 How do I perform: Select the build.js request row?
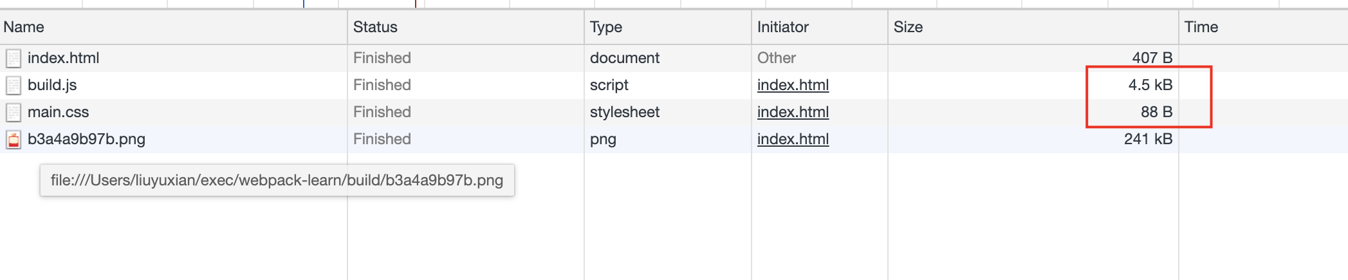674,85
